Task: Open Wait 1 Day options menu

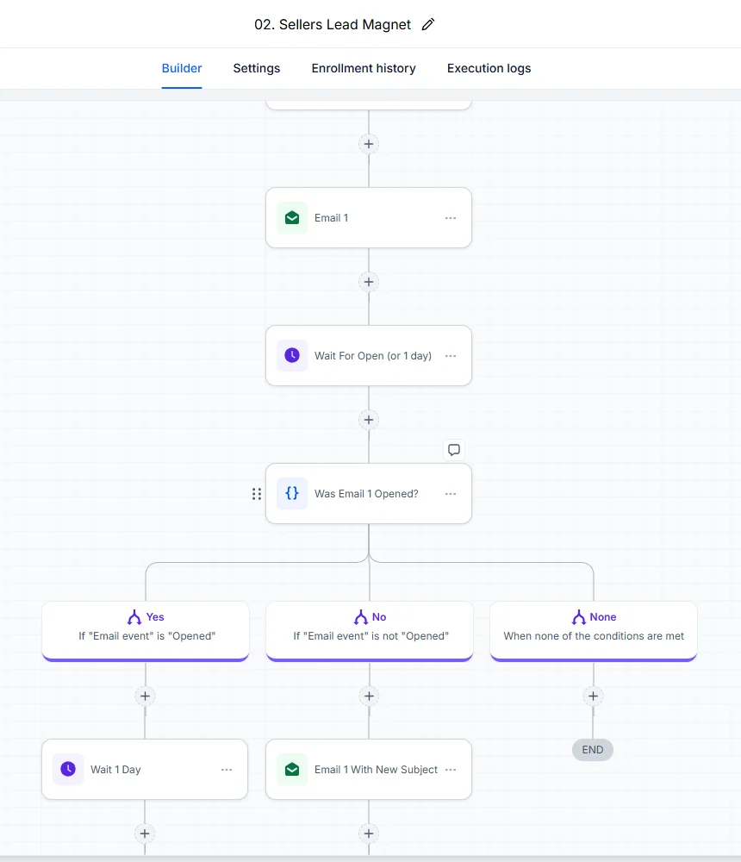Action: click(x=227, y=770)
